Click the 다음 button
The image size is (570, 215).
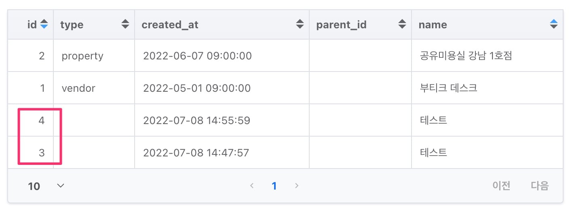click(x=540, y=186)
